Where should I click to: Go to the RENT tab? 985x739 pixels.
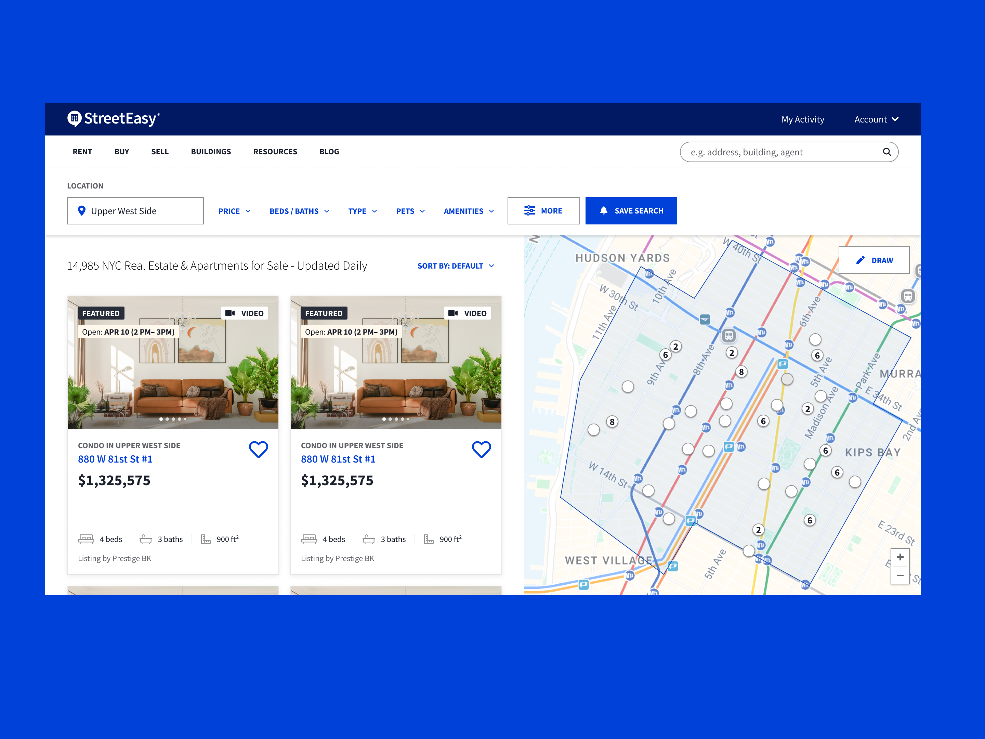click(x=82, y=152)
